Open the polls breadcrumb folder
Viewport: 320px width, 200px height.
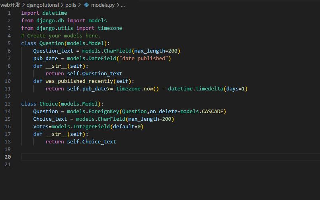tap(73, 5)
